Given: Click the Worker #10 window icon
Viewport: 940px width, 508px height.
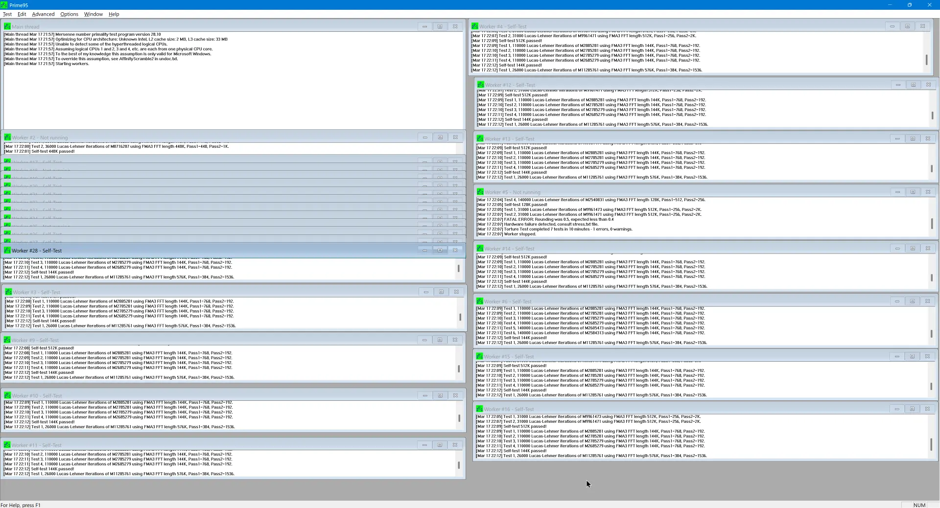Looking at the screenshot, I should point(7,395).
